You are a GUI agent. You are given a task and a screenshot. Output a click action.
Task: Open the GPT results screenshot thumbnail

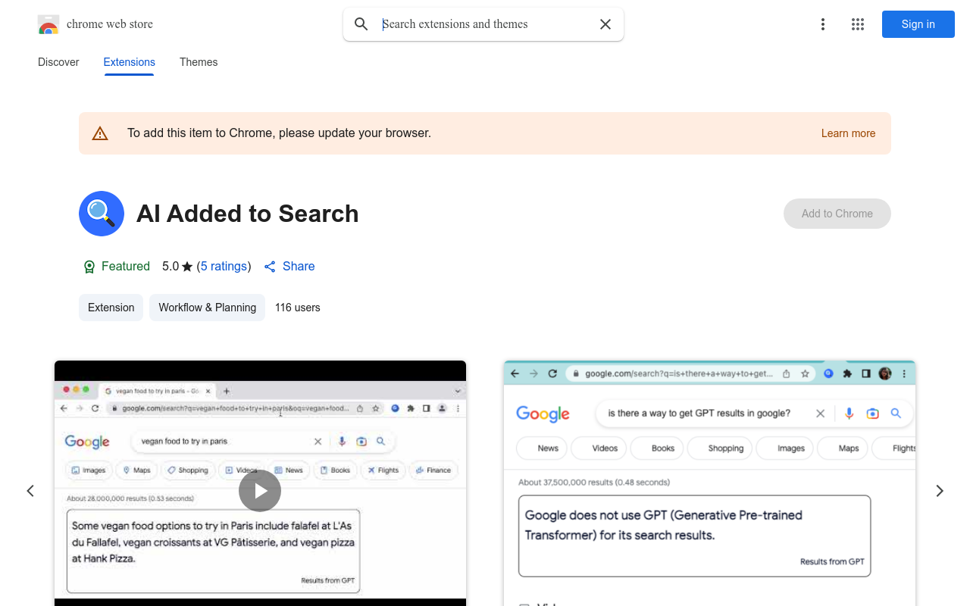[x=709, y=483]
